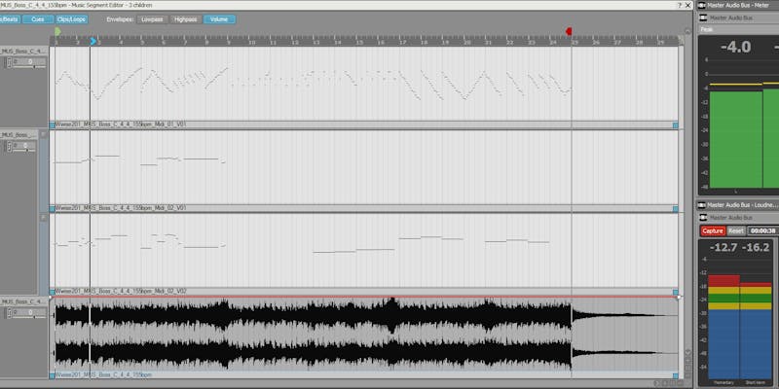
Task: Show the Cues view
Action: click(37, 18)
